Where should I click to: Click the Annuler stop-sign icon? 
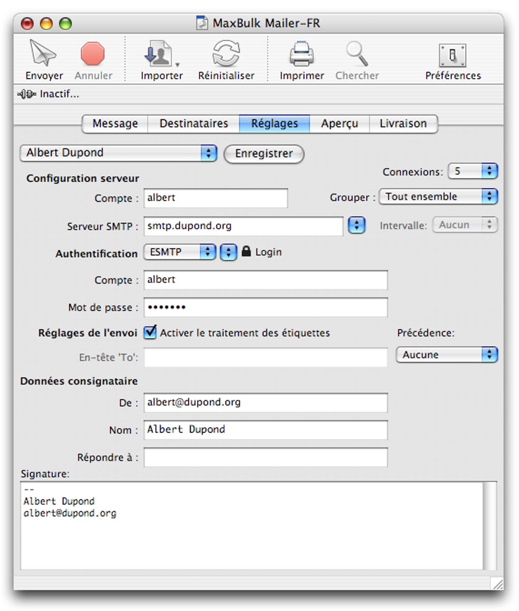click(x=93, y=54)
